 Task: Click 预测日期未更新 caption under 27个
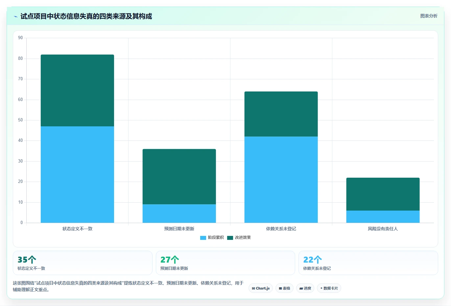[x=174, y=268]
